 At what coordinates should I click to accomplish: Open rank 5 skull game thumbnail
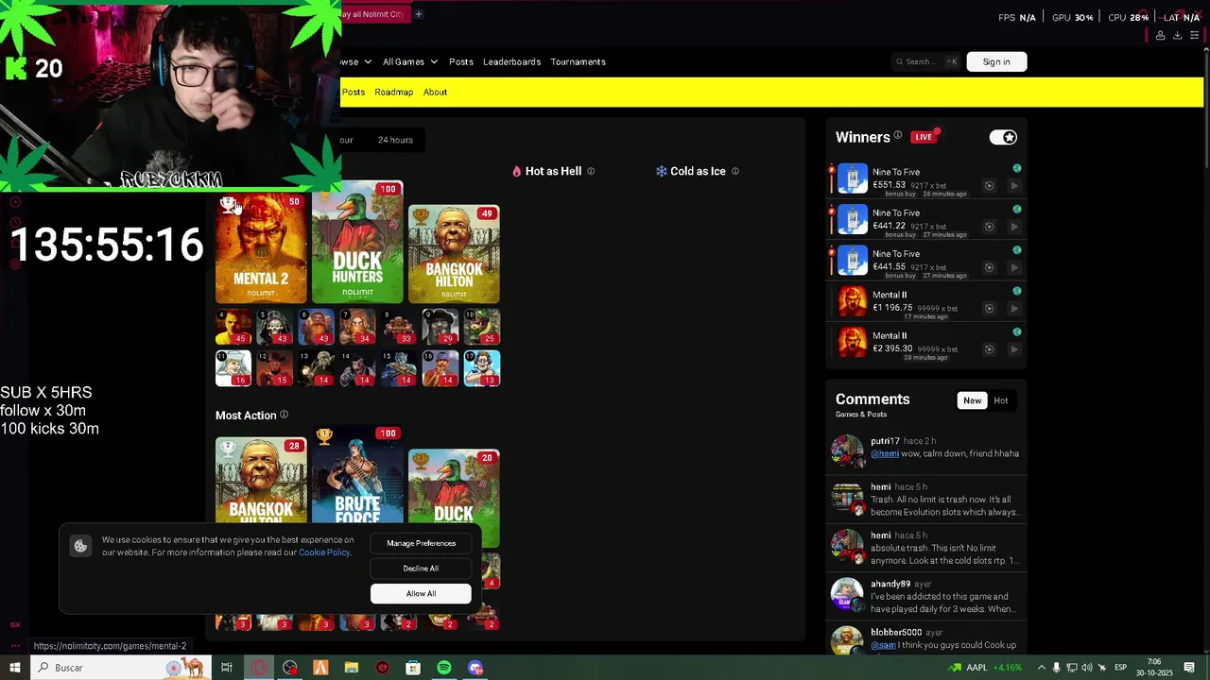pyautogui.click(x=274, y=328)
